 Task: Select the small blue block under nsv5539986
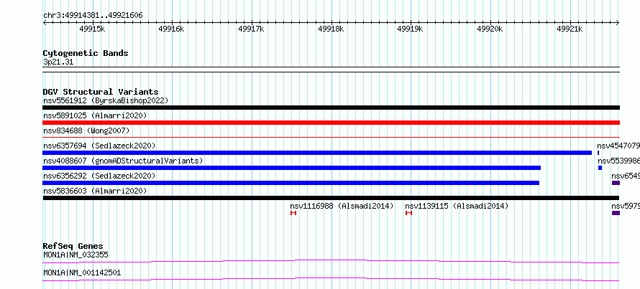click(600, 168)
